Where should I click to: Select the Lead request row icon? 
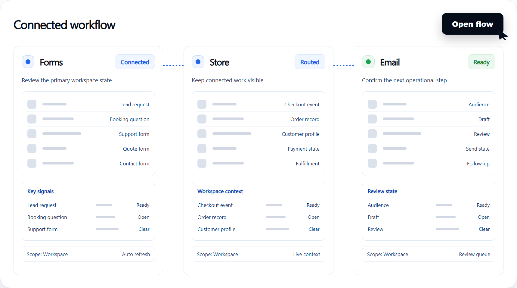point(32,104)
